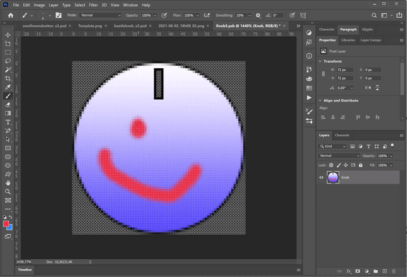Screen dimensions: 407x277
Task: Open Flow dropdown arrow
Action: tap(198, 16)
